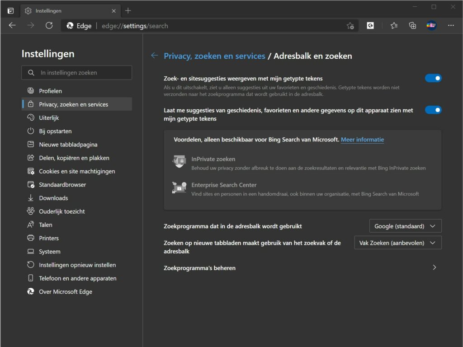This screenshot has width=463, height=347.
Task: Click the Over Microsoft Edge logo icon
Action: click(31, 291)
